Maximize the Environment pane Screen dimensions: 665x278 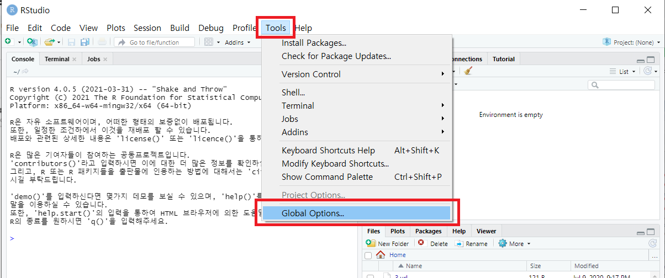pyautogui.click(x=651, y=60)
